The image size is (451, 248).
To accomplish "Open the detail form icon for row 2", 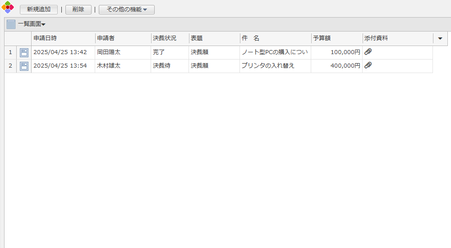I will pos(24,66).
